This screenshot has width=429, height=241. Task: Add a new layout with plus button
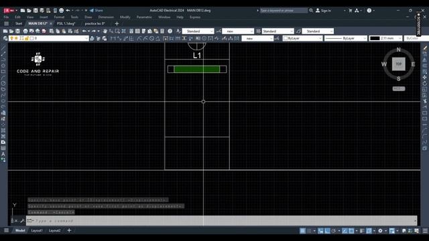pos(69,230)
